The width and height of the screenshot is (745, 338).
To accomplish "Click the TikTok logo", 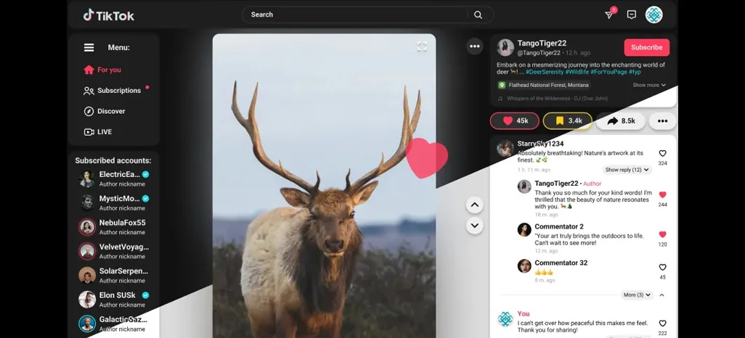I will click(109, 15).
